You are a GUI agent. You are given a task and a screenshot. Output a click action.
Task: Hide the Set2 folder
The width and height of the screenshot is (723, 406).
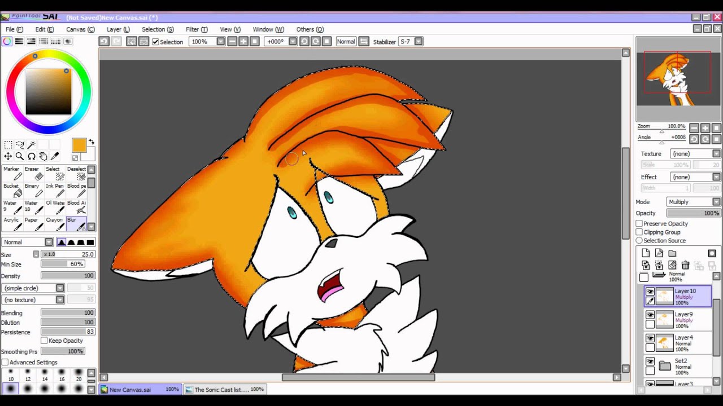[650, 361]
